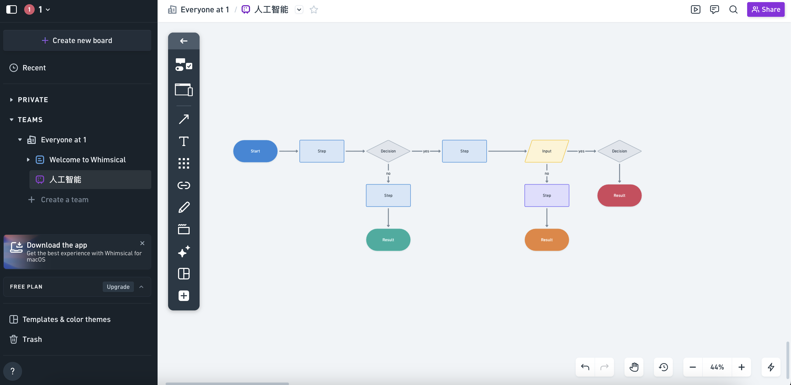Expand the PRIVATE section
The image size is (791, 385).
[11, 100]
